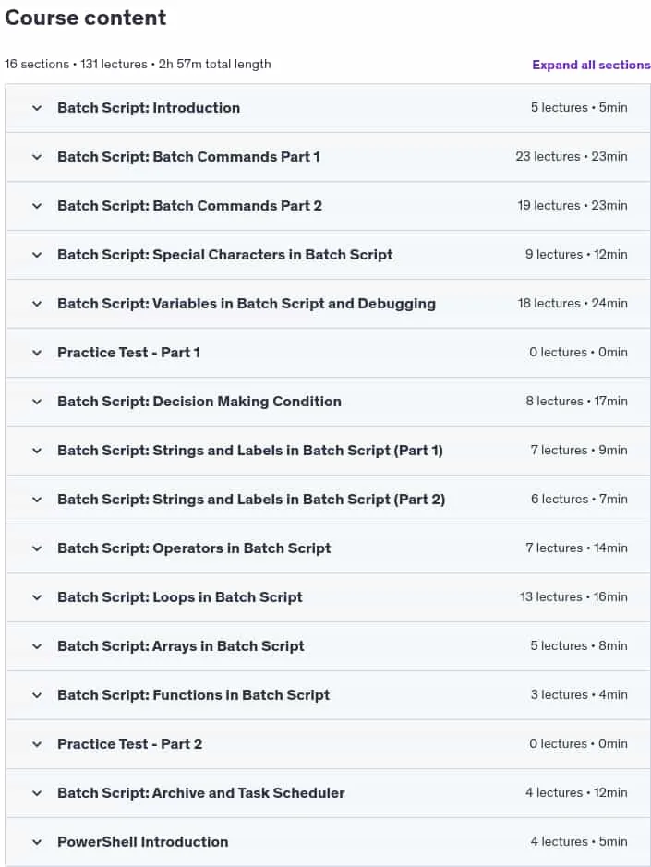Select Operators in Batch Script section title

(194, 548)
